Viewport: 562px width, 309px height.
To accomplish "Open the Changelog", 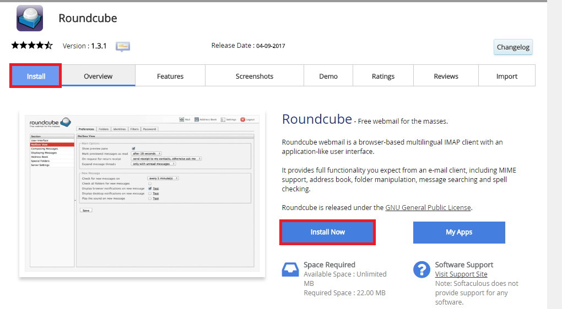I will [x=513, y=47].
